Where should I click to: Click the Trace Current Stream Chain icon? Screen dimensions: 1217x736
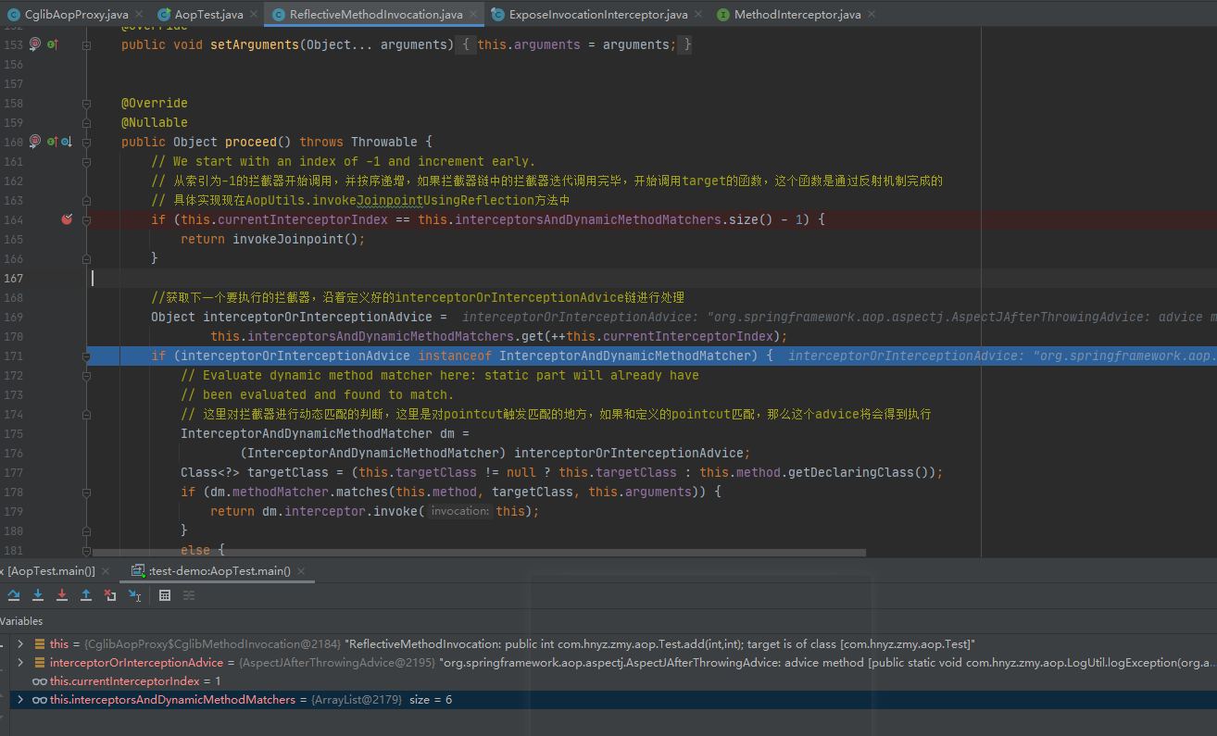pos(189,595)
